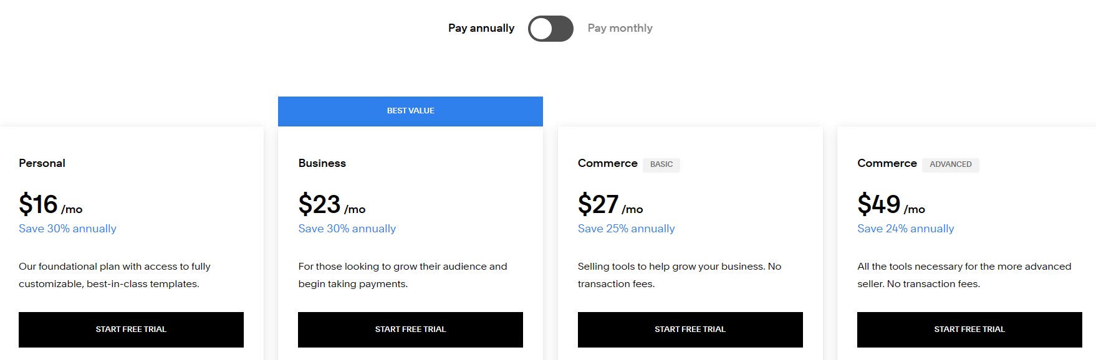The height and width of the screenshot is (360, 1096).
Task: Click the Business plan title
Action: (322, 163)
